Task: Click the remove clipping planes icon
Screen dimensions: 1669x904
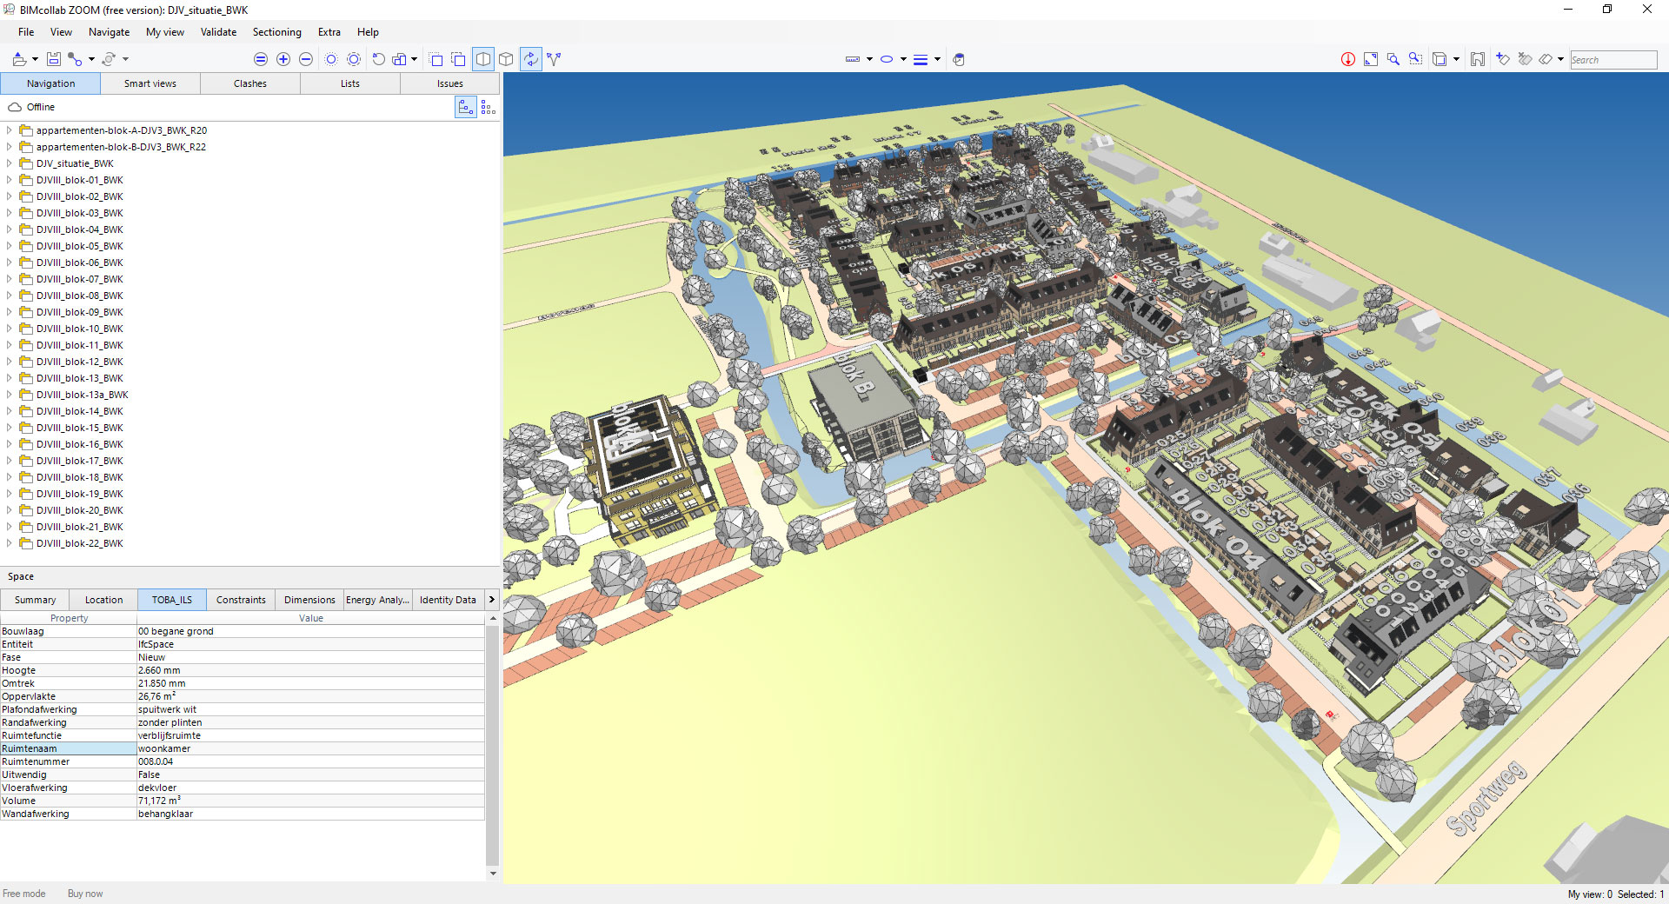Action: click(1525, 59)
